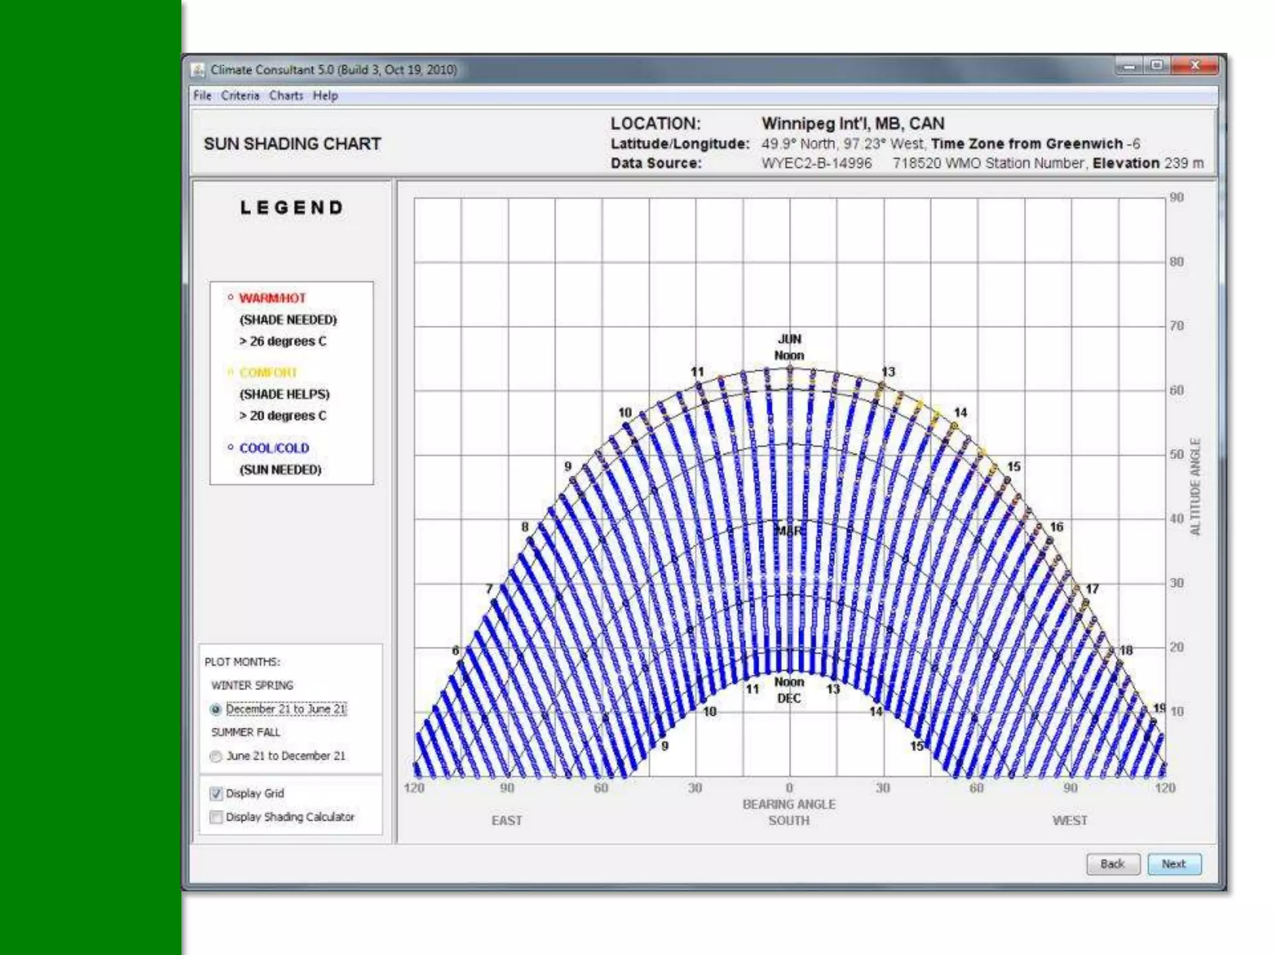
Task: Click the Climate Consultant app icon in title bar
Action: pos(198,70)
